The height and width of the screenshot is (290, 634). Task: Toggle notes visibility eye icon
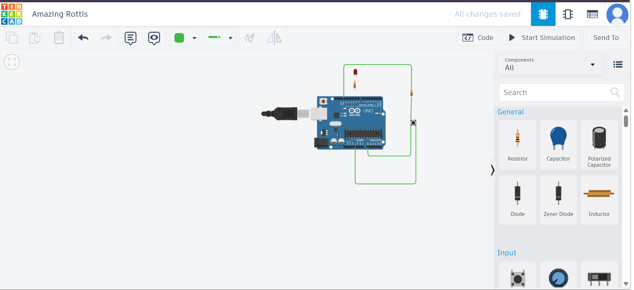(x=154, y=38)
